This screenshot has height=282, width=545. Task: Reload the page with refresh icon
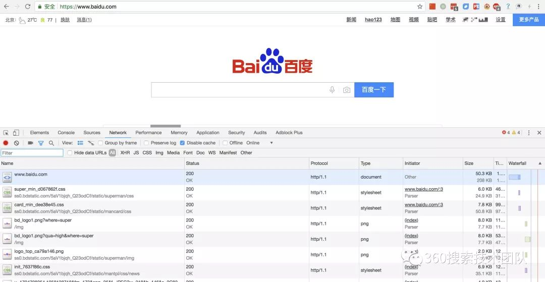pos(28,6)
